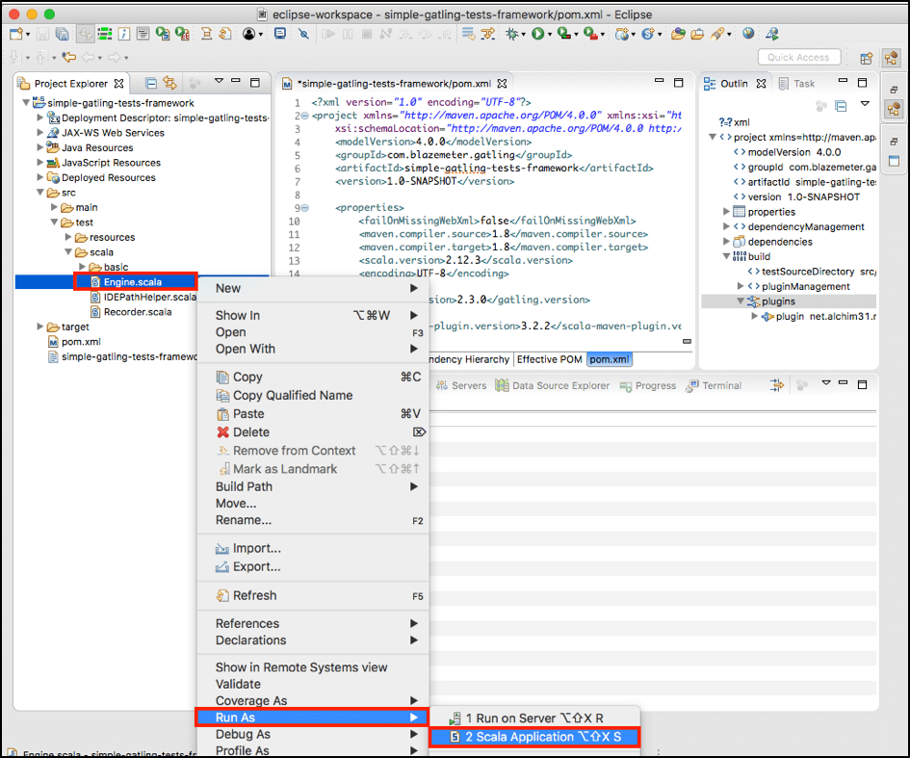The height and width of the screenshot is (758, 910).
Task: Open Debug toolbar button dropdown arrow
Action: tap(523, 35)
